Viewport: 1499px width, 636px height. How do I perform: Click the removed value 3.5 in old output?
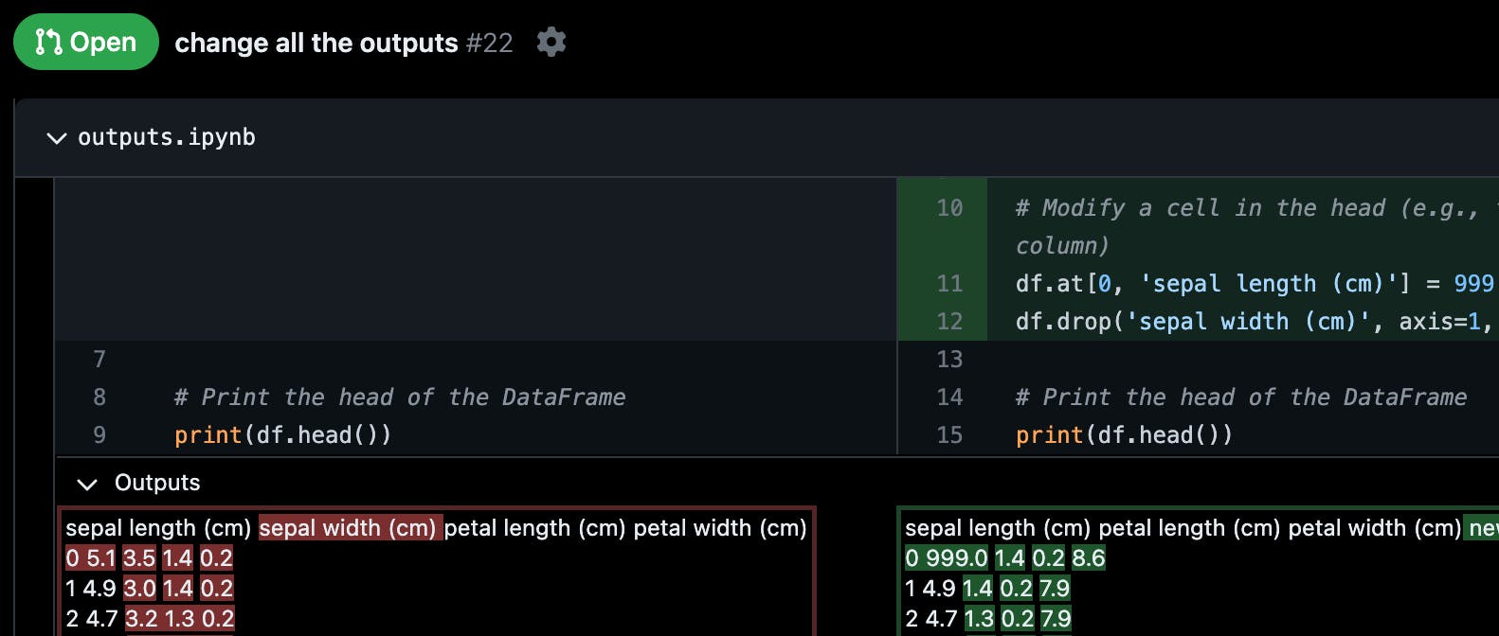tap(139, 558)
